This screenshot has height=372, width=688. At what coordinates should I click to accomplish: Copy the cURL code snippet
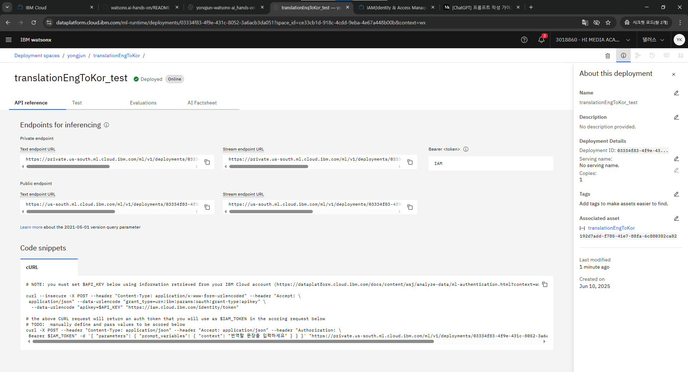coord(545,284)
